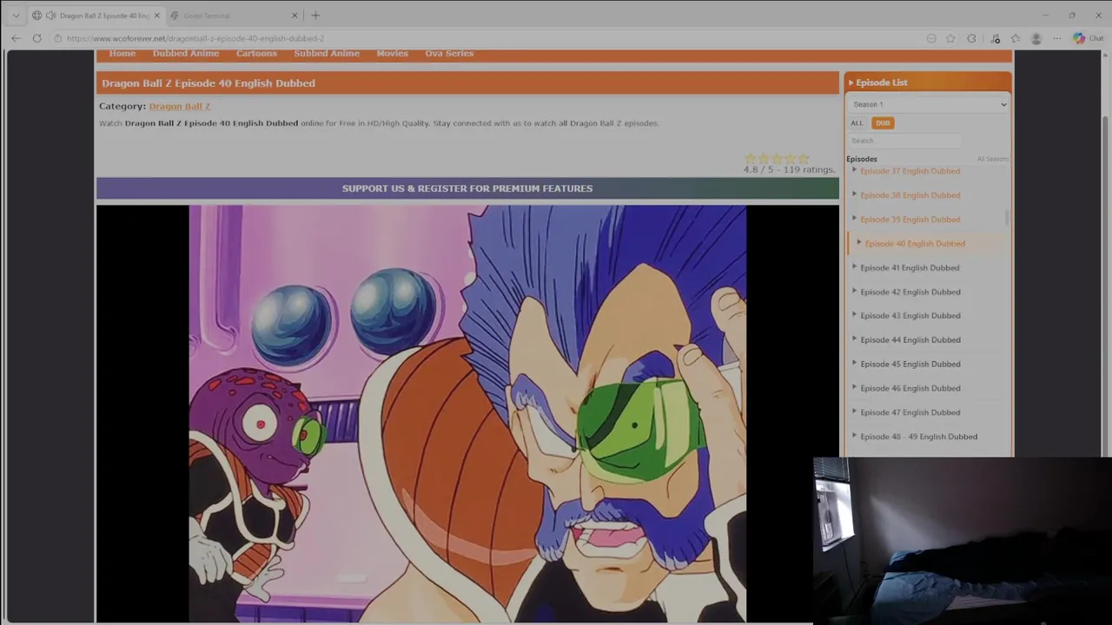Open the Season 1 dropdown
1112x625 pixels.
(x=928, y=104)
